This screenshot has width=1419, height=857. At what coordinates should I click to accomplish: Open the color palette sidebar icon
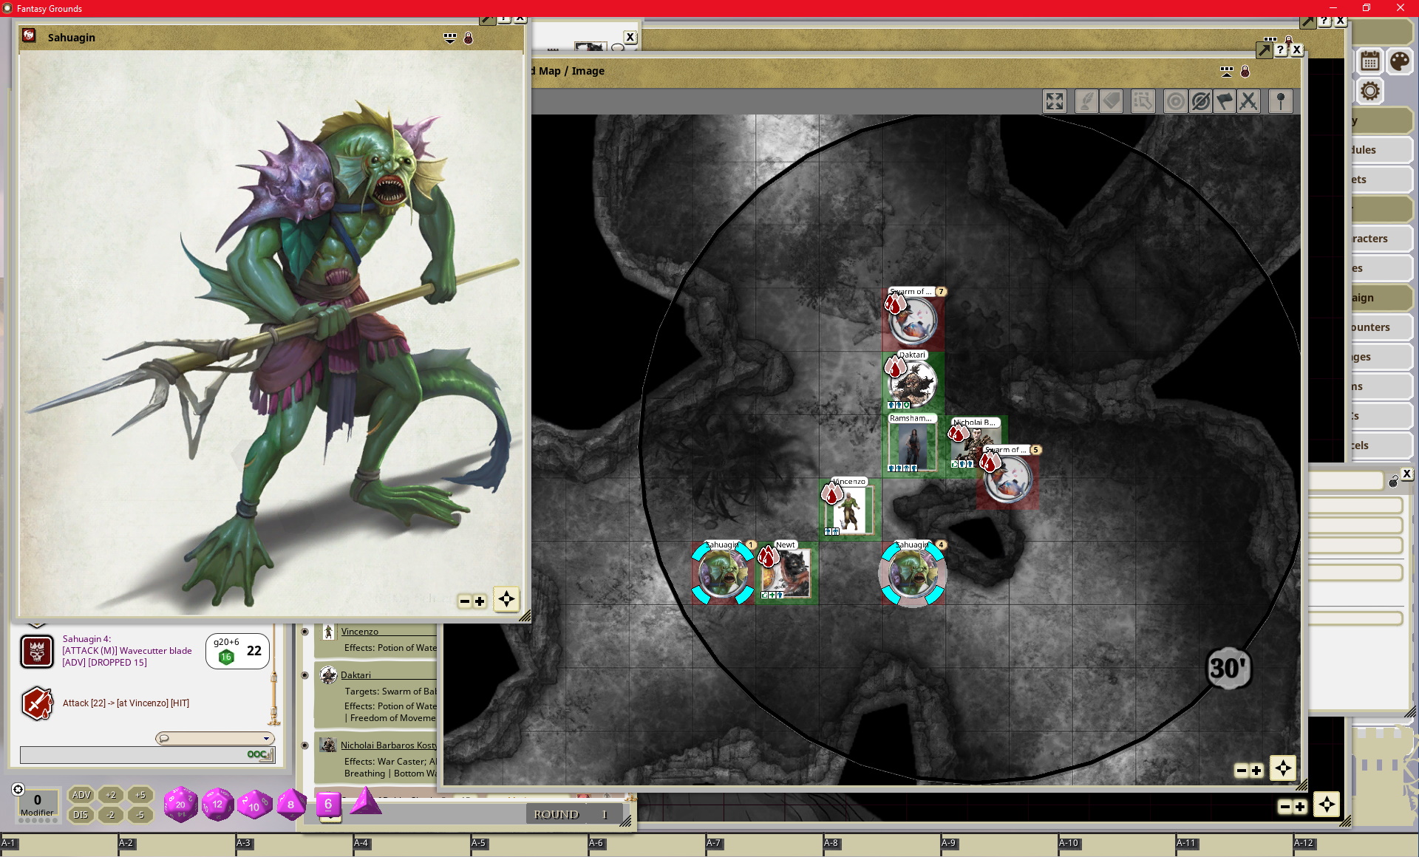click(x=1399, y=61)
